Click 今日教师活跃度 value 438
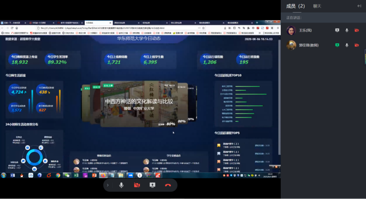Image resolution: width=366 pixels, height=199 pixels. tap(43, 92)
